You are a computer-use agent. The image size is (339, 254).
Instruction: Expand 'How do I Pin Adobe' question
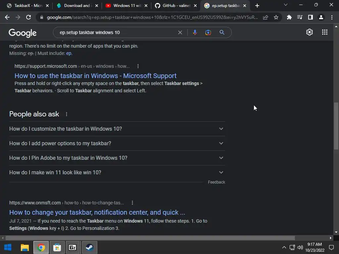[x=117, y=158]
